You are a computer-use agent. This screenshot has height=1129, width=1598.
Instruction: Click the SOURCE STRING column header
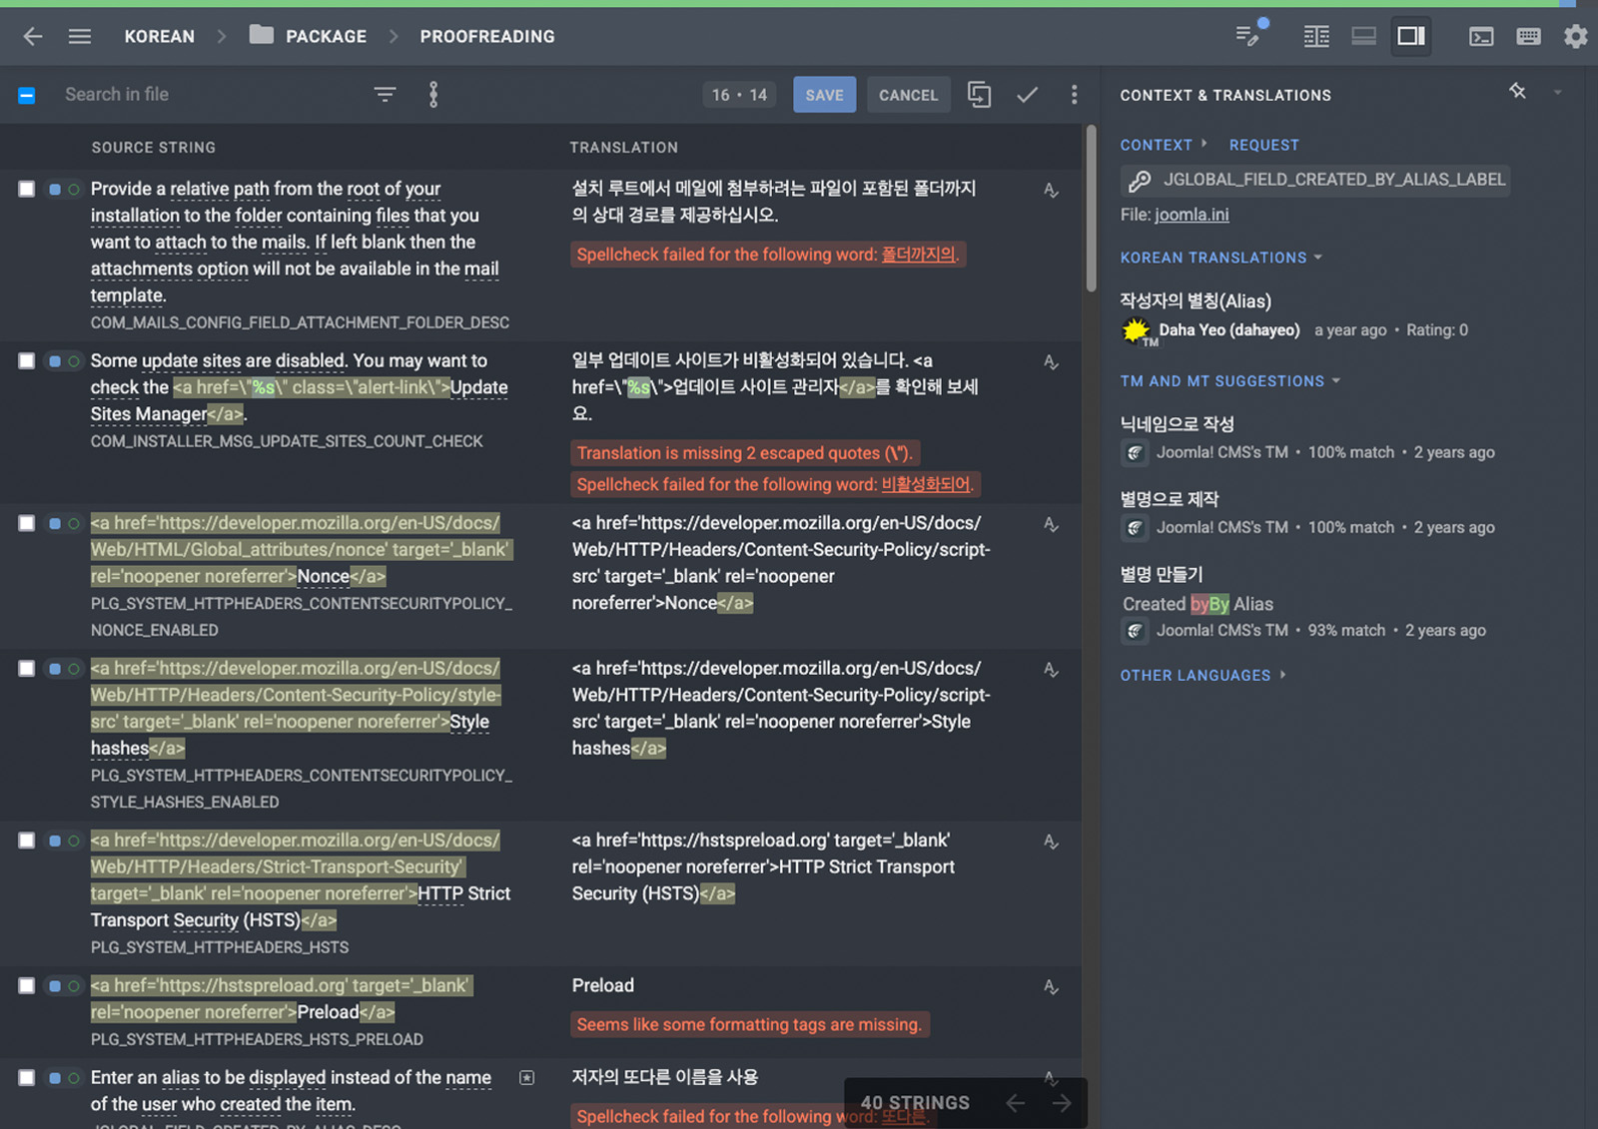154,148
